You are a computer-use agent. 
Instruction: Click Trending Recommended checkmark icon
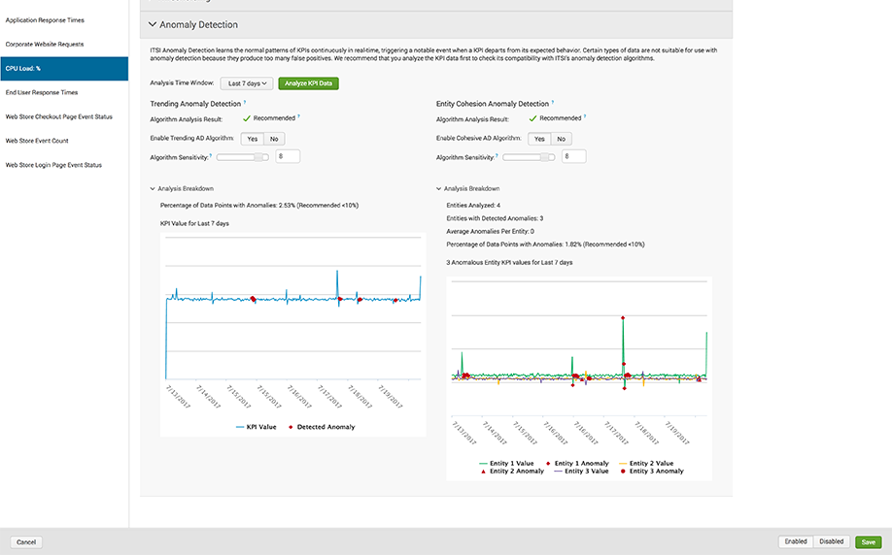[247, 118]
